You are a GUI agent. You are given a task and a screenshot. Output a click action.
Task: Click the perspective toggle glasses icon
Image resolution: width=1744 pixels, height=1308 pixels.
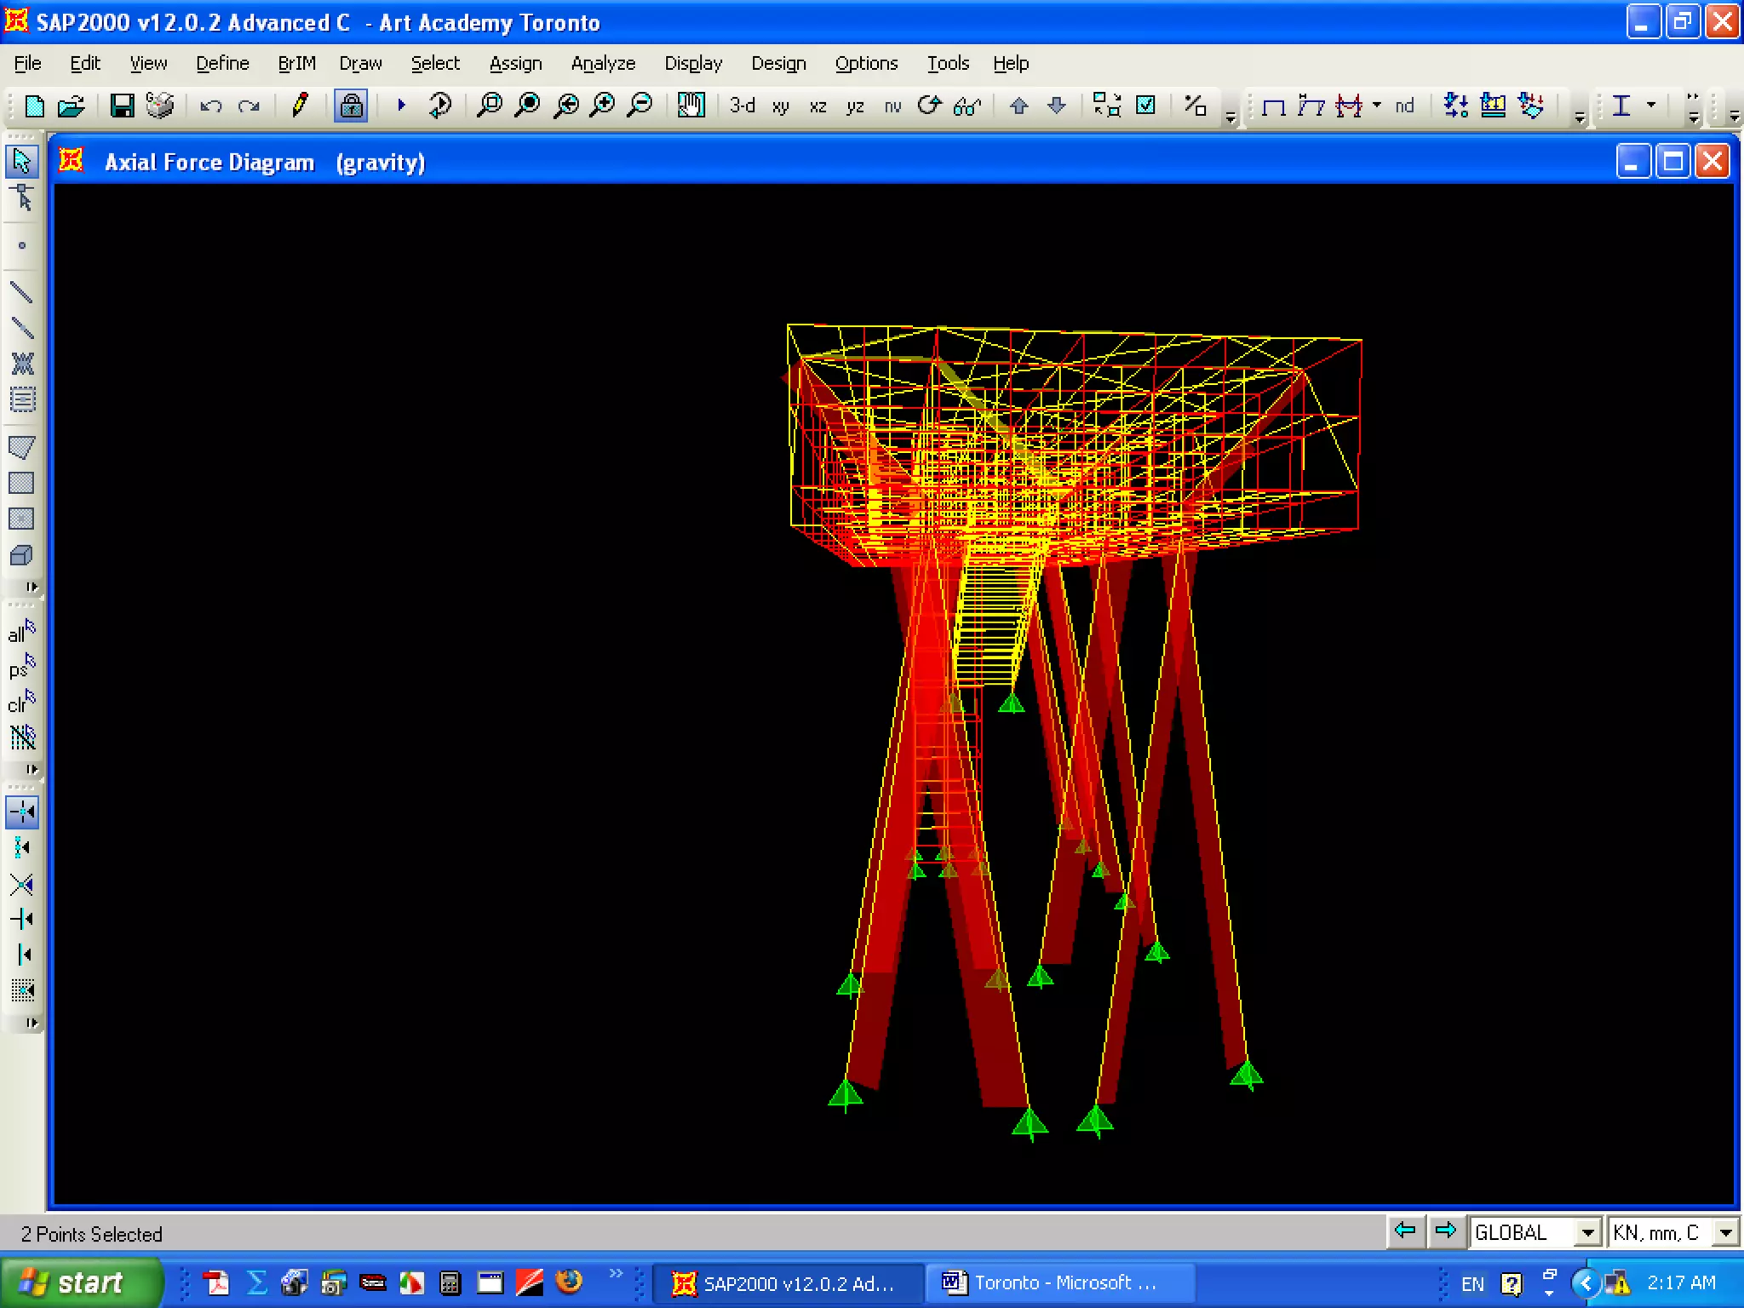point(967,106)
